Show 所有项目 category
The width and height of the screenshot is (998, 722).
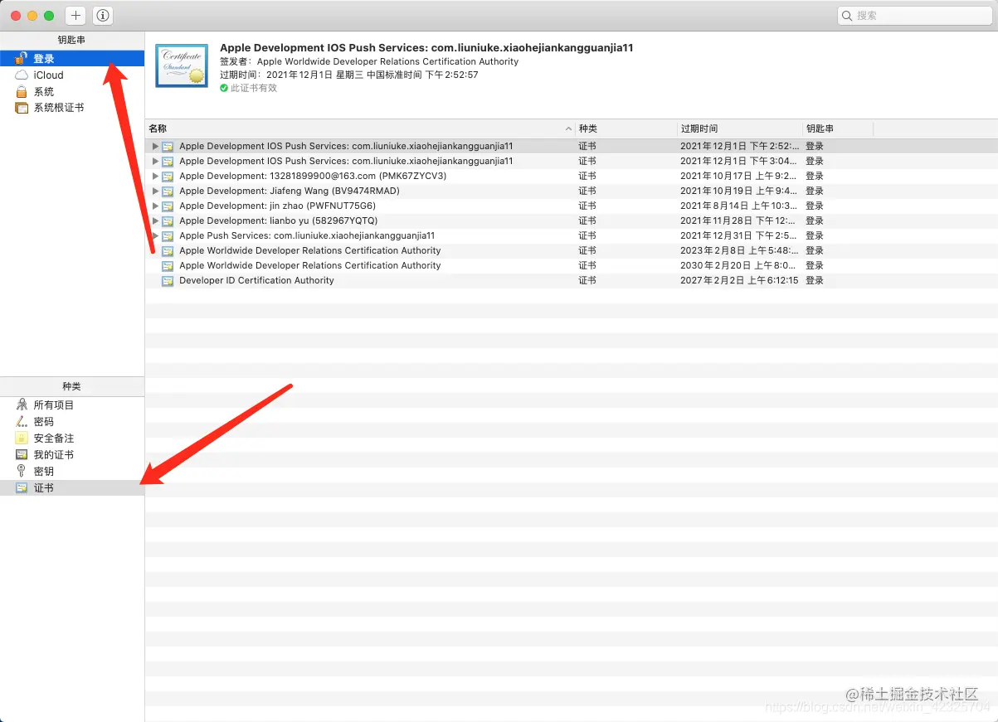tap(72, 405)
